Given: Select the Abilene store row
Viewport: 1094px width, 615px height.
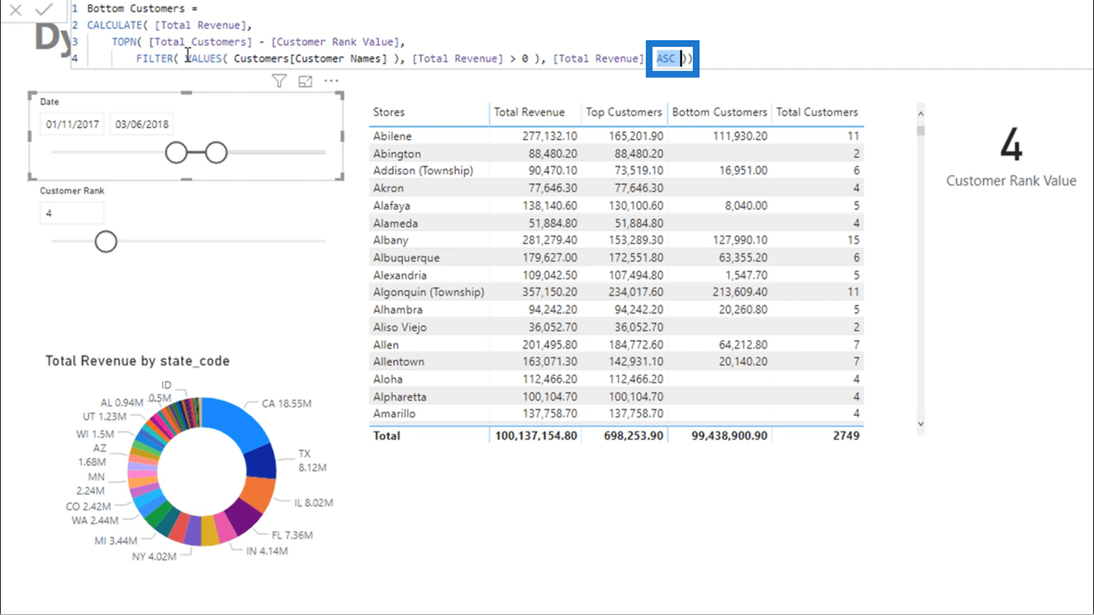Looking at the screenshot, I should tap(616, 136).
